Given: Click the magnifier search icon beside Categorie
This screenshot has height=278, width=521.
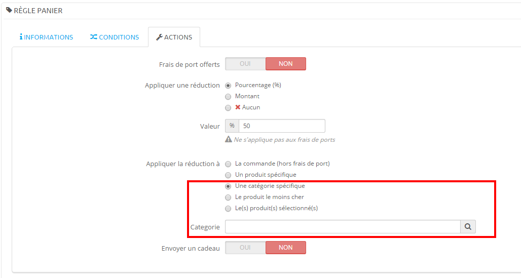Looking at the screenshot, I should 468,227.
